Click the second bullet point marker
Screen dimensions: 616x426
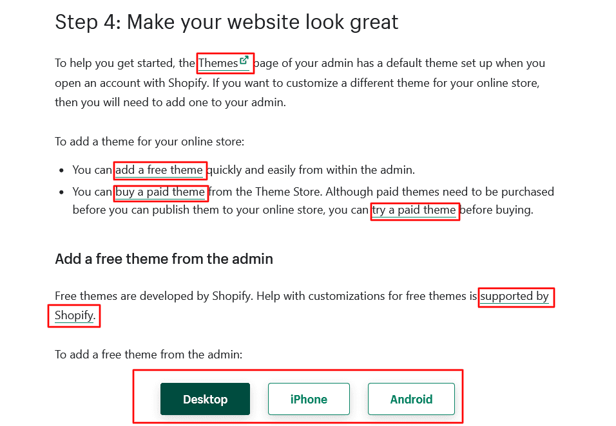coord(61,192)
